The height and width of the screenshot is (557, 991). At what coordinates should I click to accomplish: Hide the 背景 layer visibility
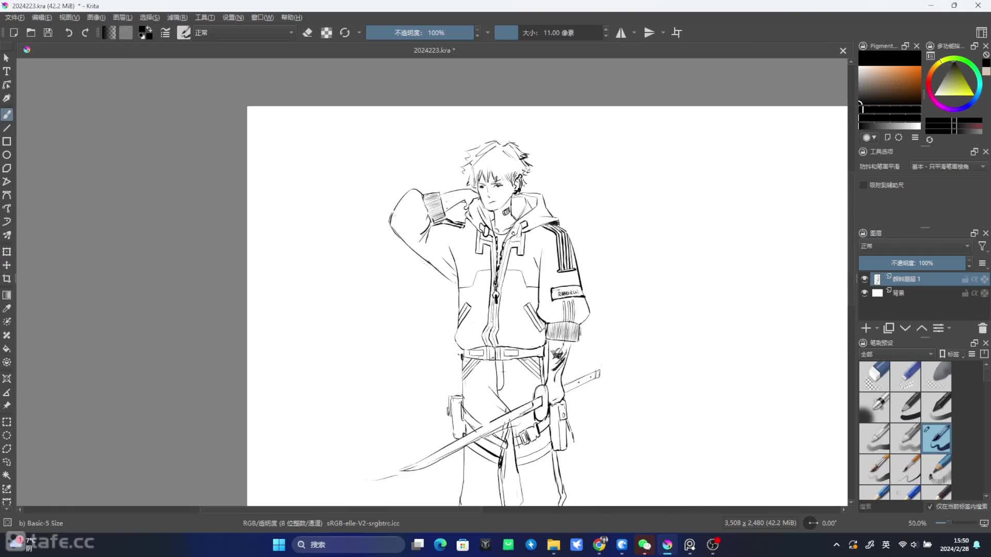pos(865,293)
